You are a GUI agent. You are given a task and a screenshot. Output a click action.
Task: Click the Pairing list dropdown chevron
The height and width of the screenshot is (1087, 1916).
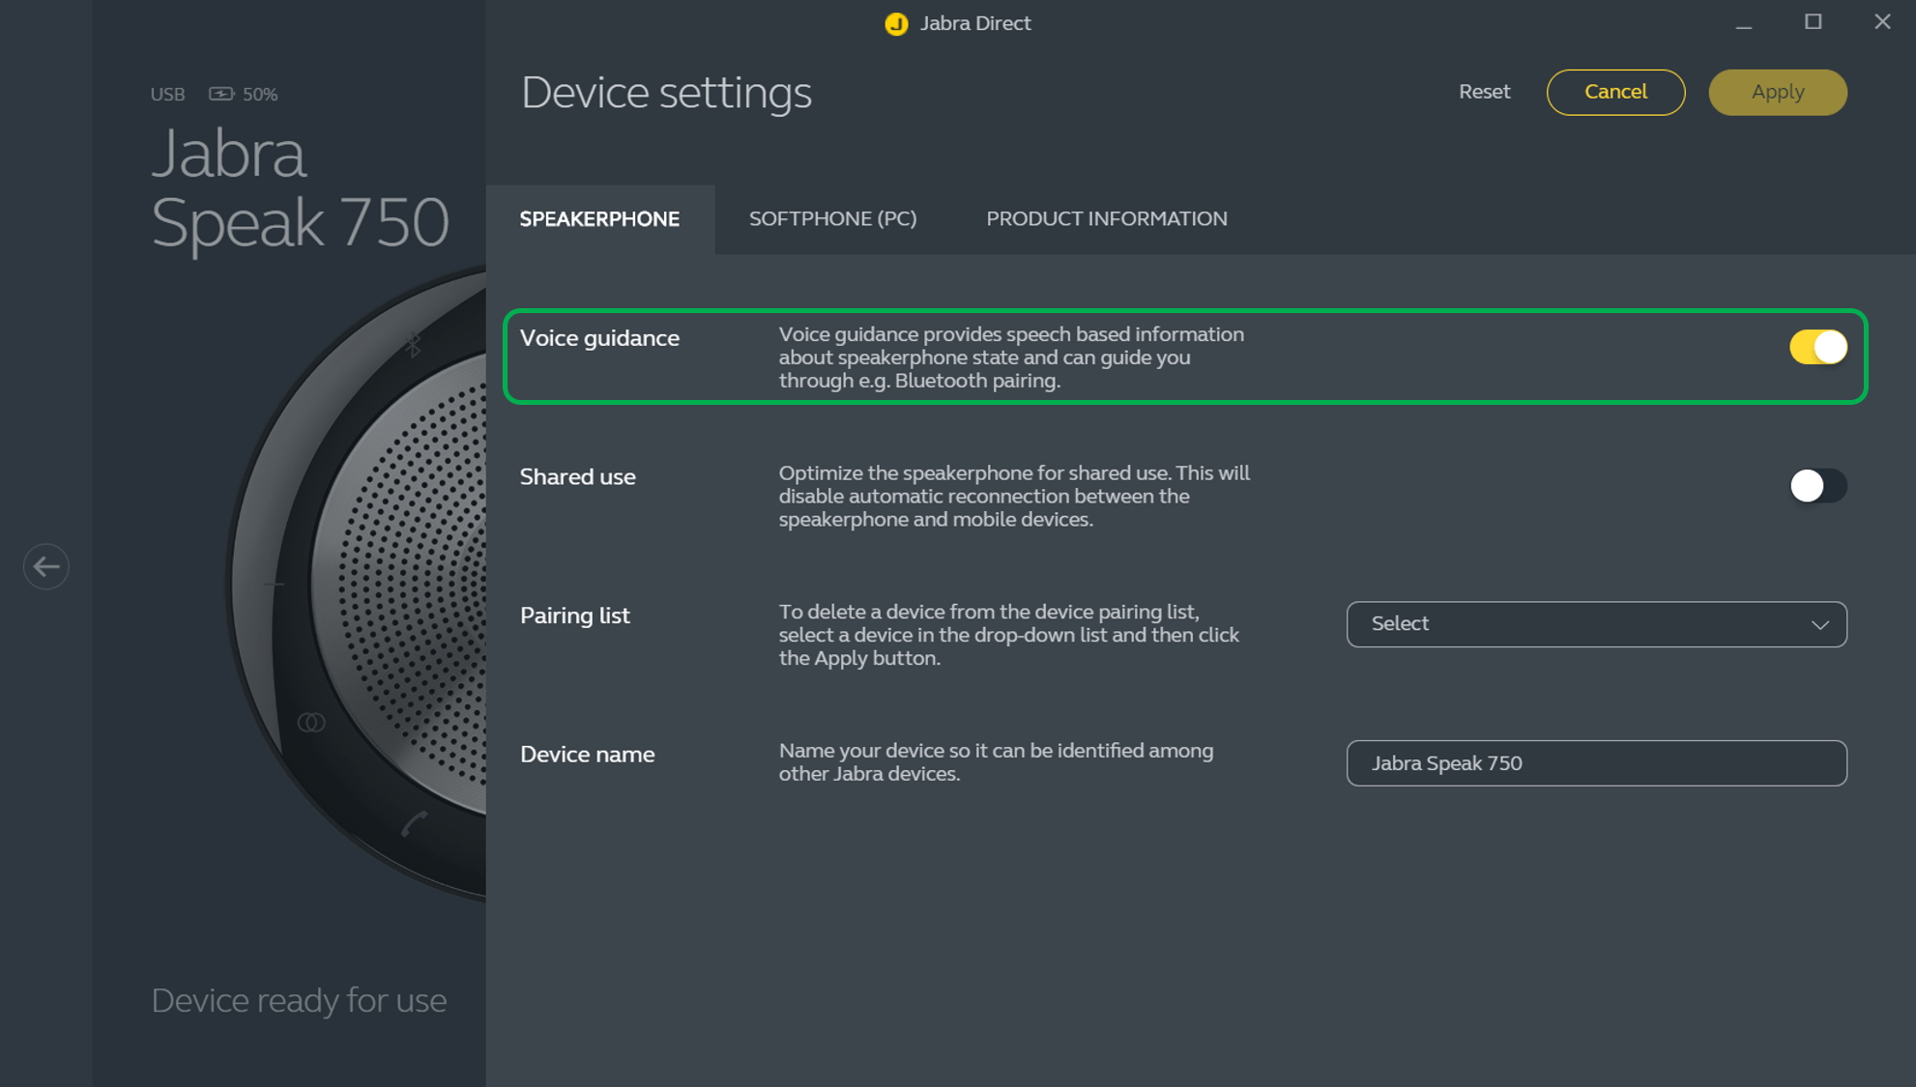click(1820, 625)
